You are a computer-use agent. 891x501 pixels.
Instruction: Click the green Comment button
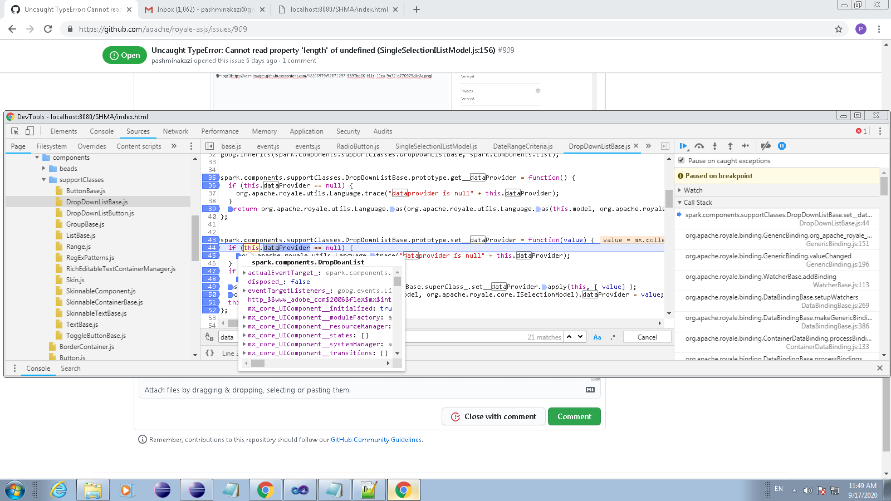[574, 416]
